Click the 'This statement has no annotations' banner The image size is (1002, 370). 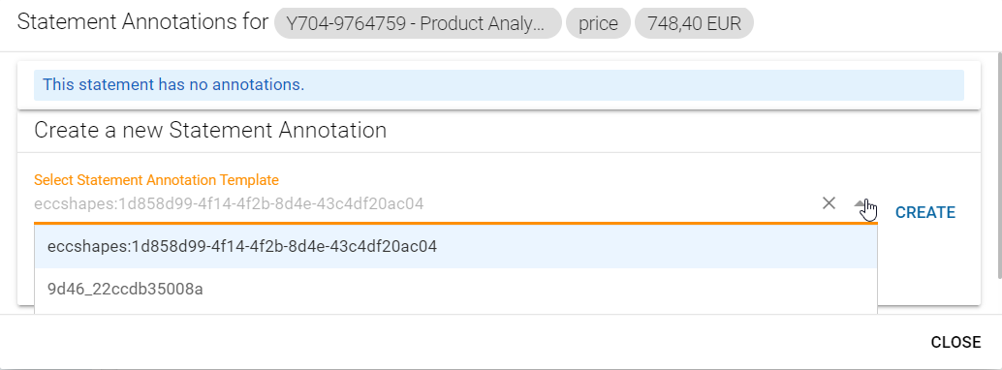[x=498, y=85]
